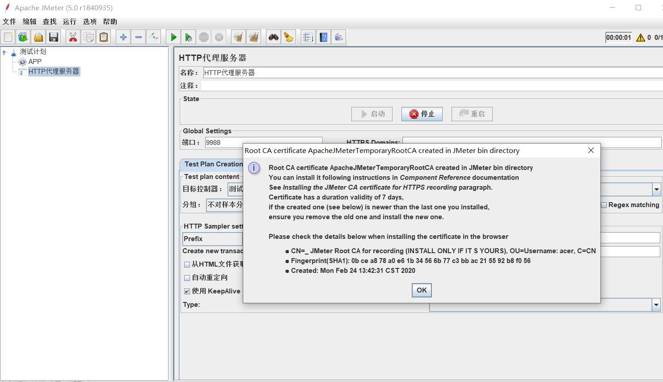663x382 pixels.
Task: Click the Function Helper list icon
Action: (x=308, y=37)
